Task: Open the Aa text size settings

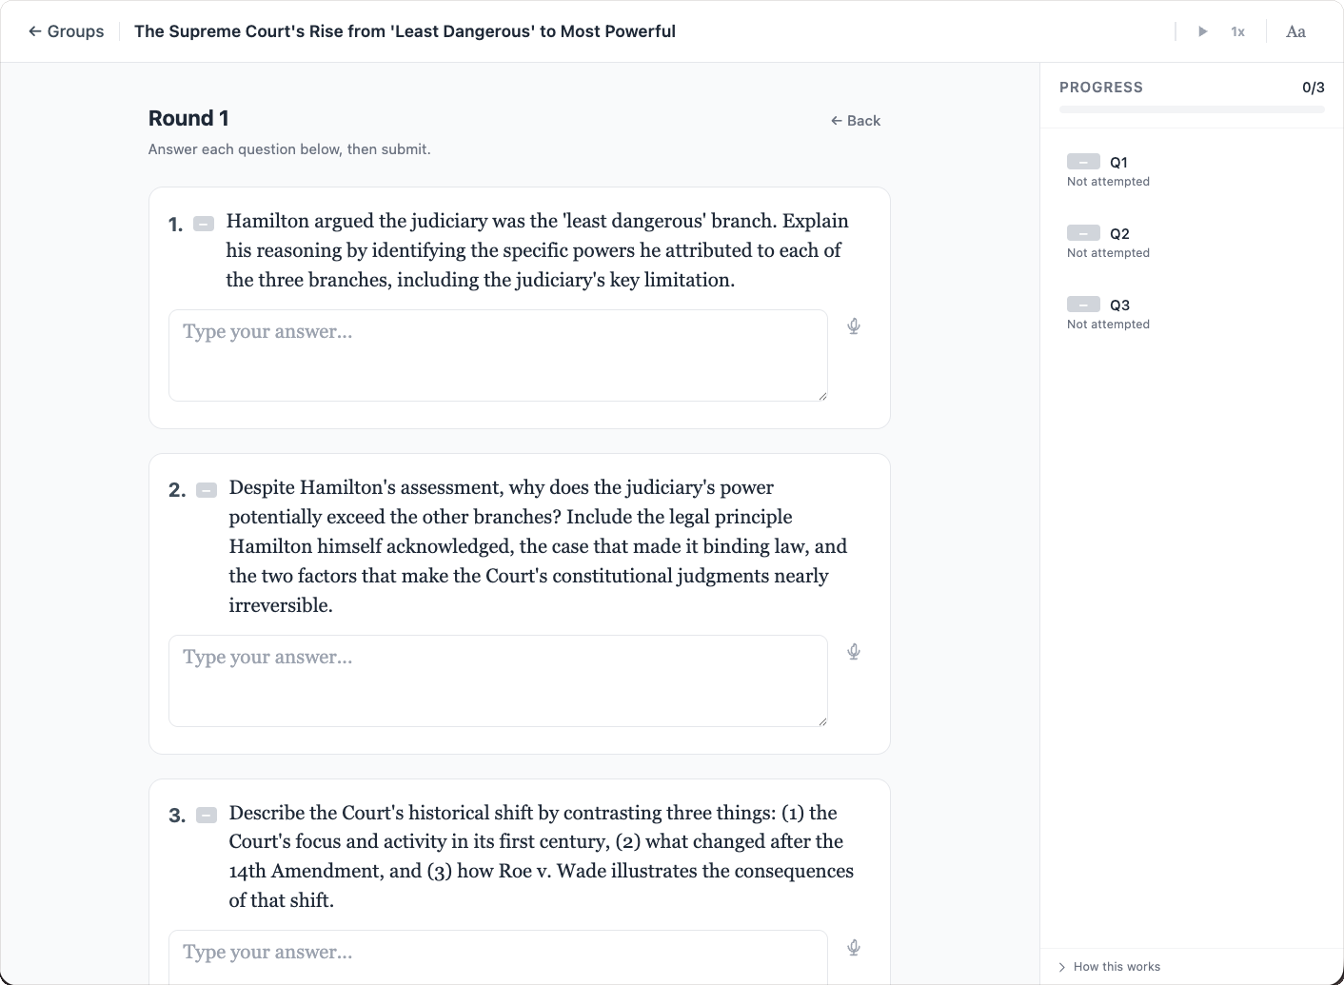Action: point(1295,31)
